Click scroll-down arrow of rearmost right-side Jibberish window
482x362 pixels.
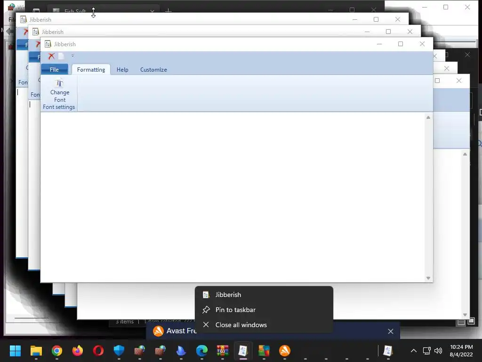[465, 314]
